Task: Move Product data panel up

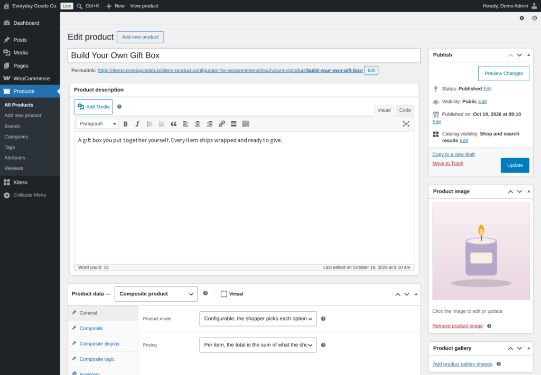Action: pos(398,294)
